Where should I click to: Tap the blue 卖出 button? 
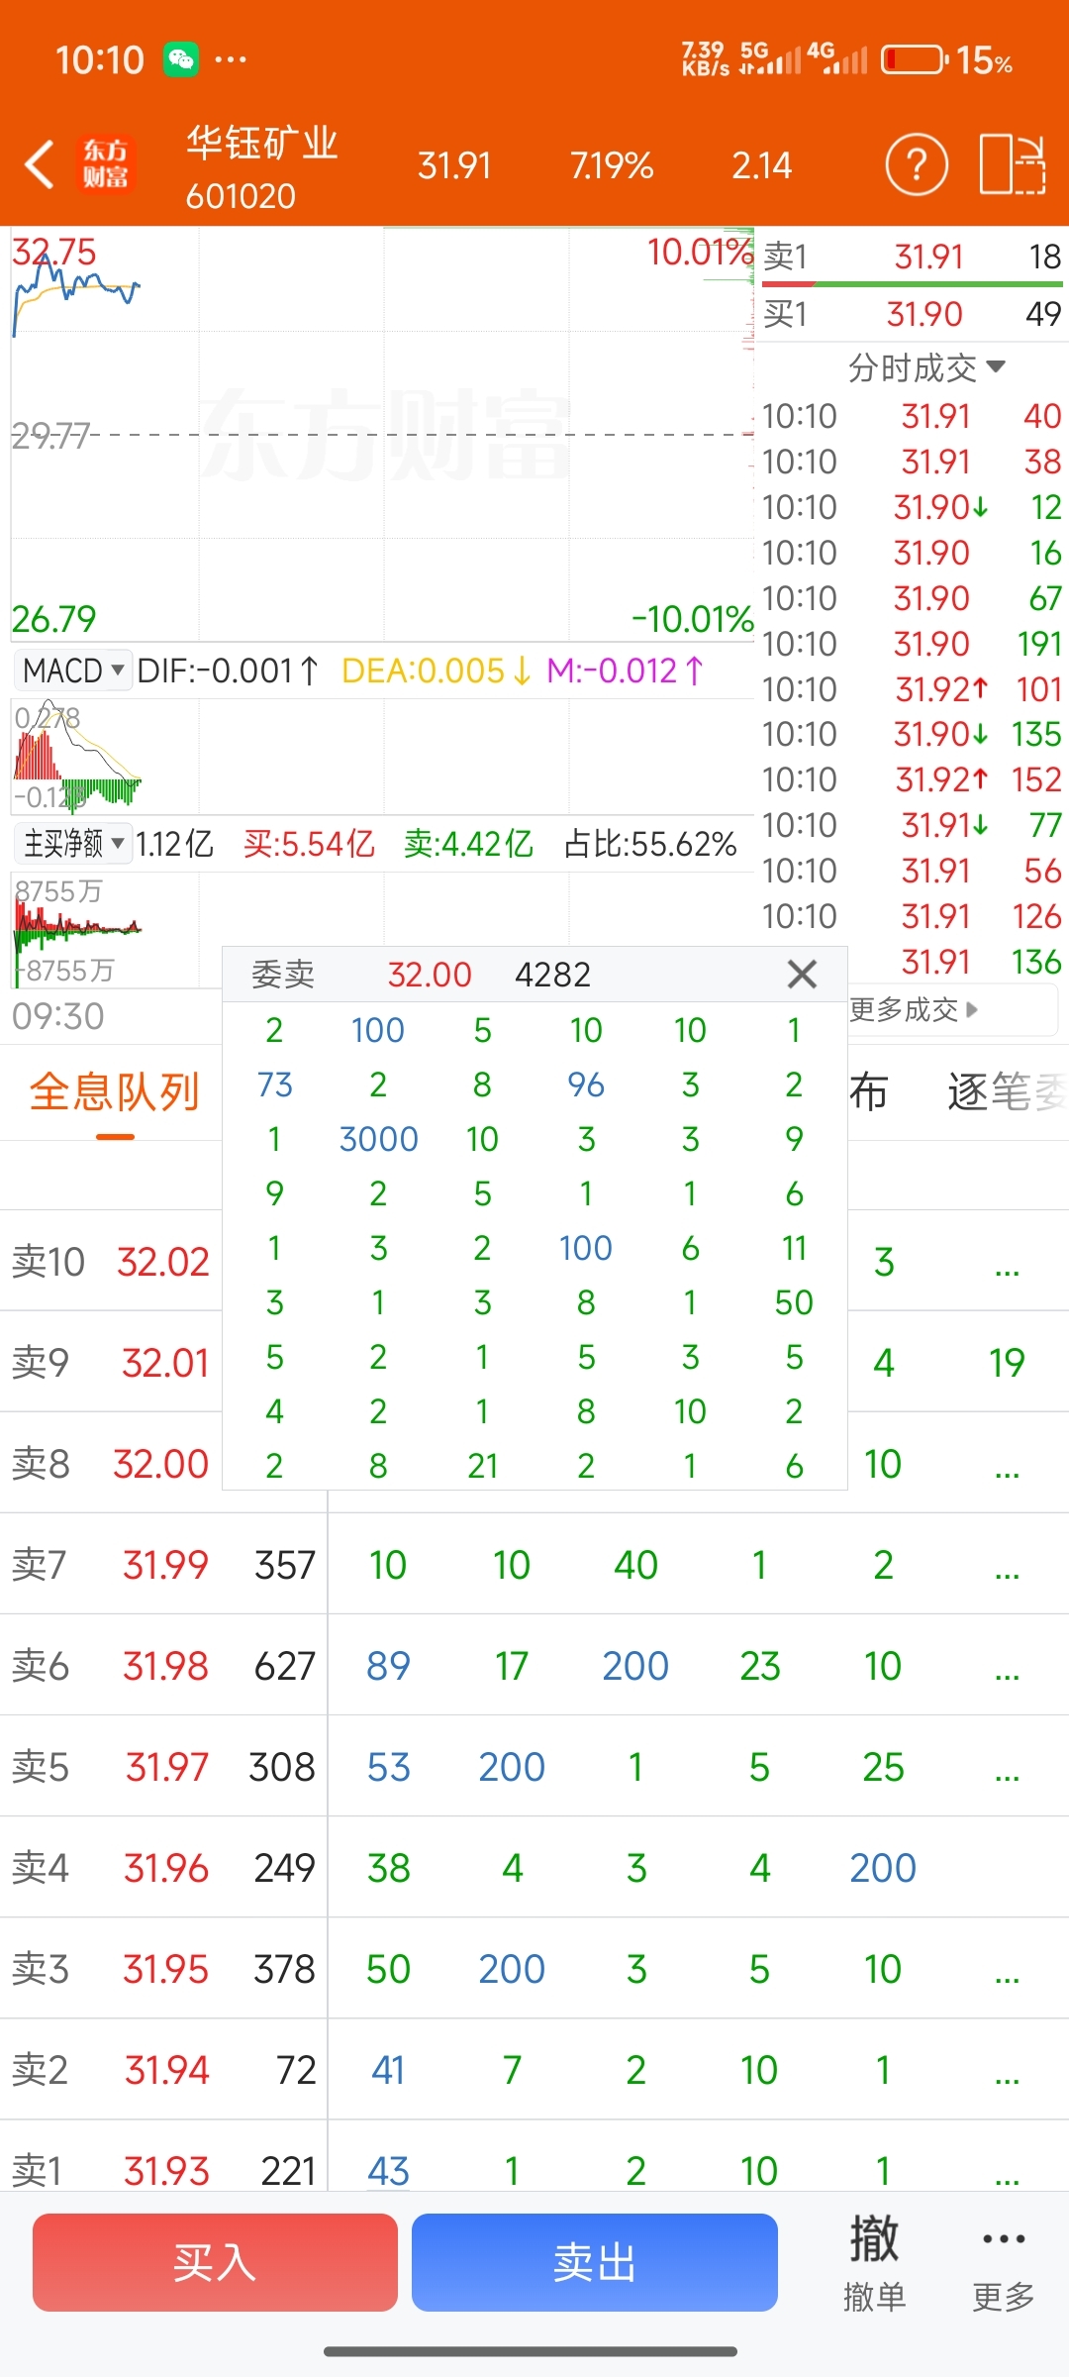click(x=594, y=2263)
